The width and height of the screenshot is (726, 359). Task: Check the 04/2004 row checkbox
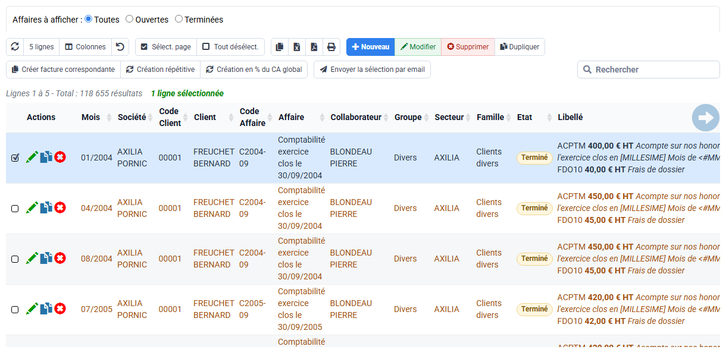[x=15, y=209]
